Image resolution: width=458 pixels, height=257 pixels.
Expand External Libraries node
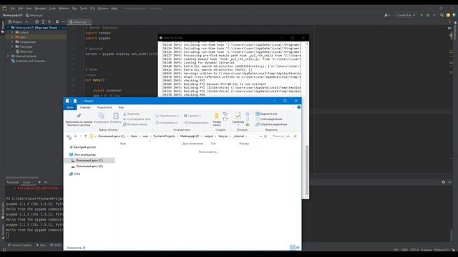coord(8,56)
